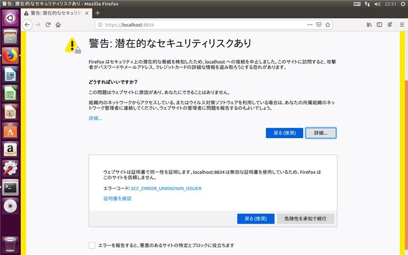Open the Ubuntu dash search icon
The height and width of the screenshot is (255, 408).
tap(10, 18)
